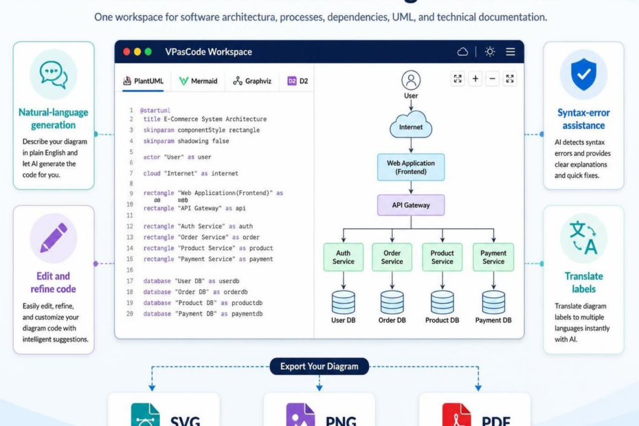639x426 pixels.
Task: Click the blue shield checkmark icon
Action: 583,74
